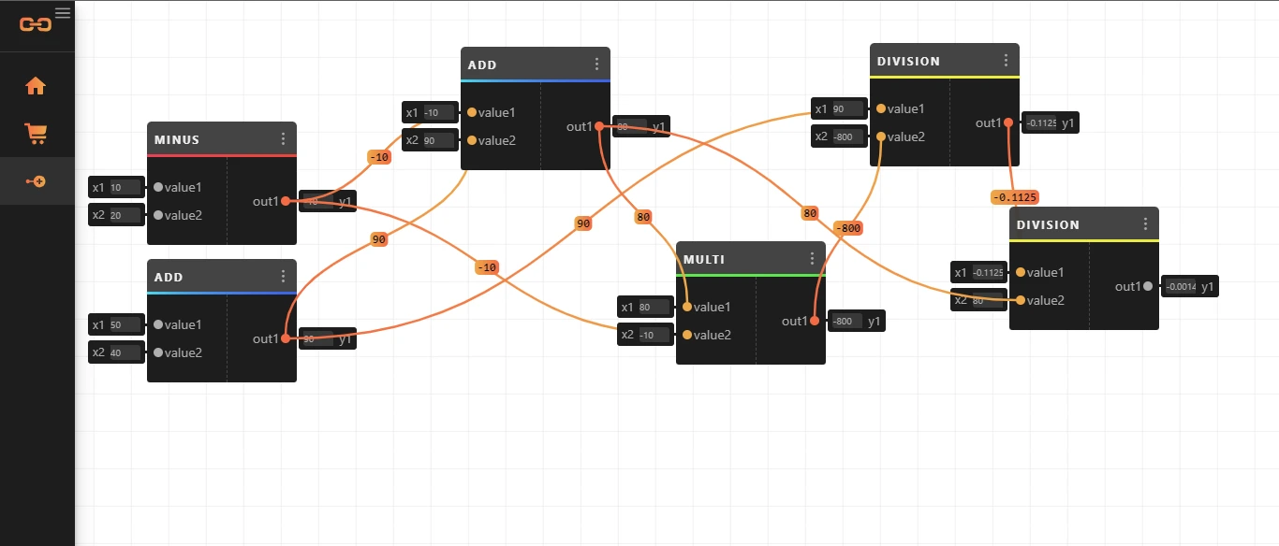
Task: Edit the DIVISION node x1 field showing -0.1125
Action: [988, 272]
